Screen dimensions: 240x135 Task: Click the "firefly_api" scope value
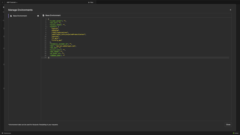pyautogui.click(x=57, y=40)
